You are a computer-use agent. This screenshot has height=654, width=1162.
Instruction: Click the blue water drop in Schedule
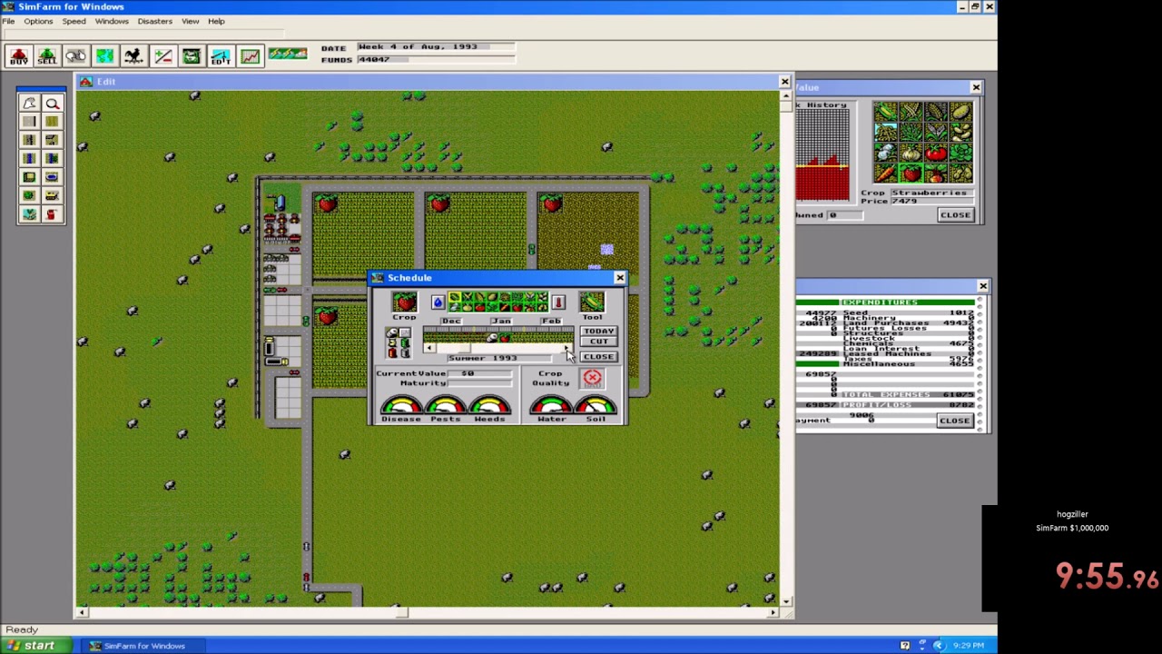pos(438,302)
